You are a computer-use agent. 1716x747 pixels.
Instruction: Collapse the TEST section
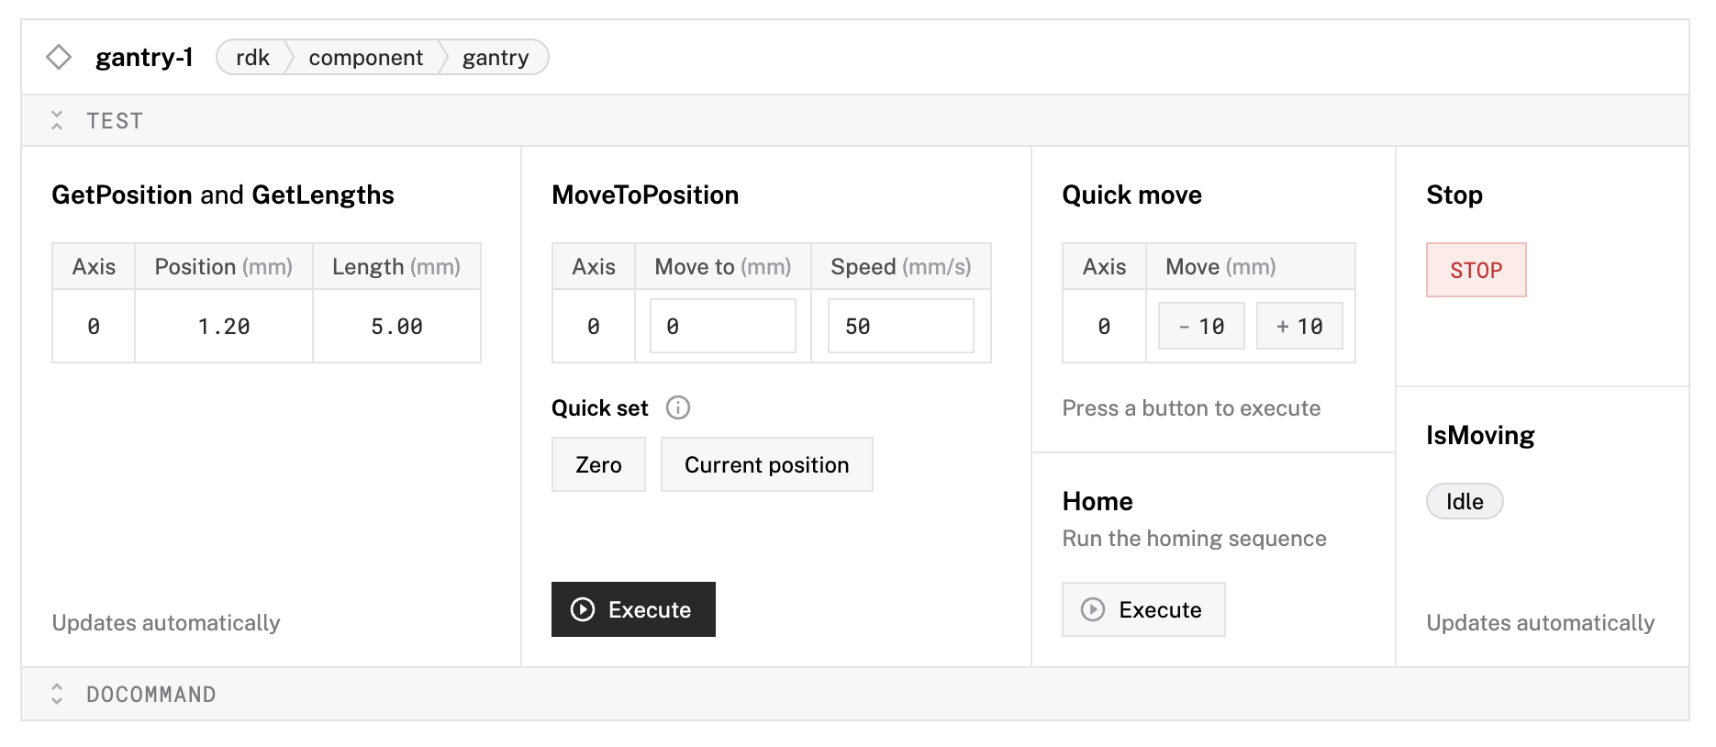tap(57, 120)
